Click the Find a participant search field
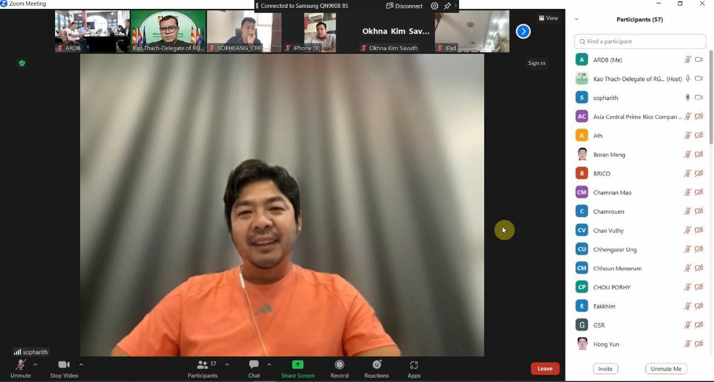714x382 pixels. [x=640, y=42]
